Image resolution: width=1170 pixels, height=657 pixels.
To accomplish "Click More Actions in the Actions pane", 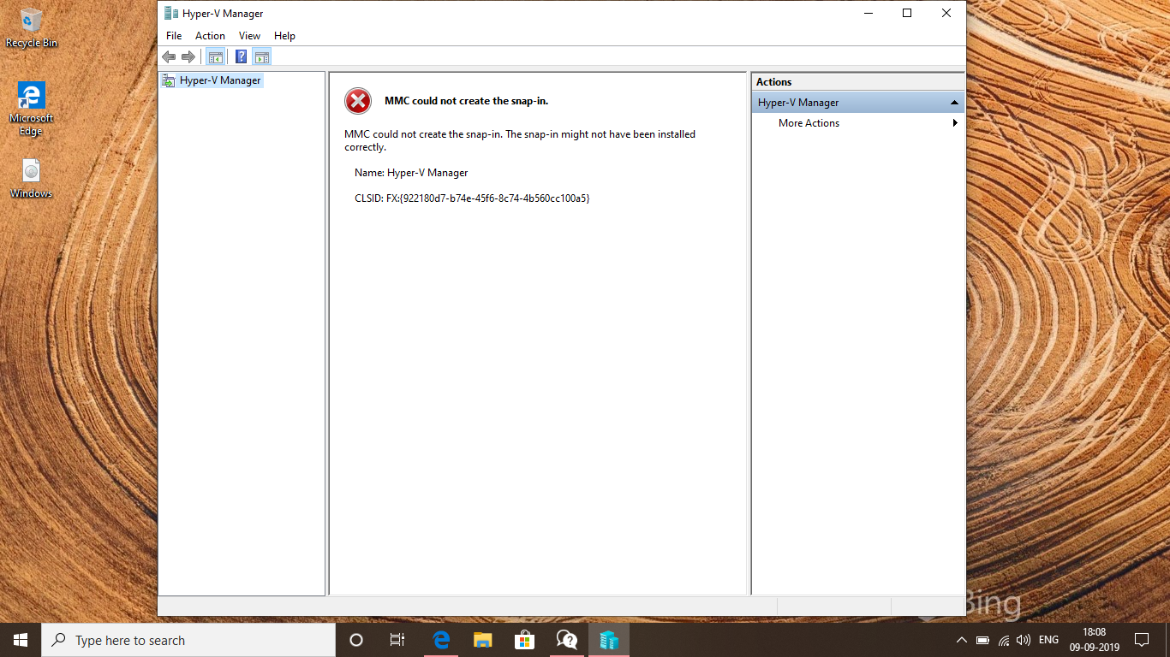I will pos(809,123).
